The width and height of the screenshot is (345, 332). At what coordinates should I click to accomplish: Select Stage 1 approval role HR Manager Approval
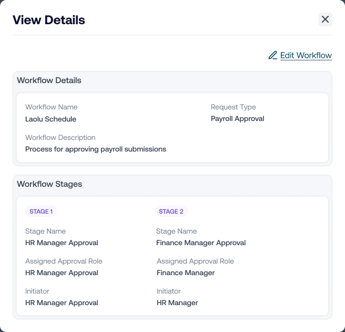click(62, 273)
